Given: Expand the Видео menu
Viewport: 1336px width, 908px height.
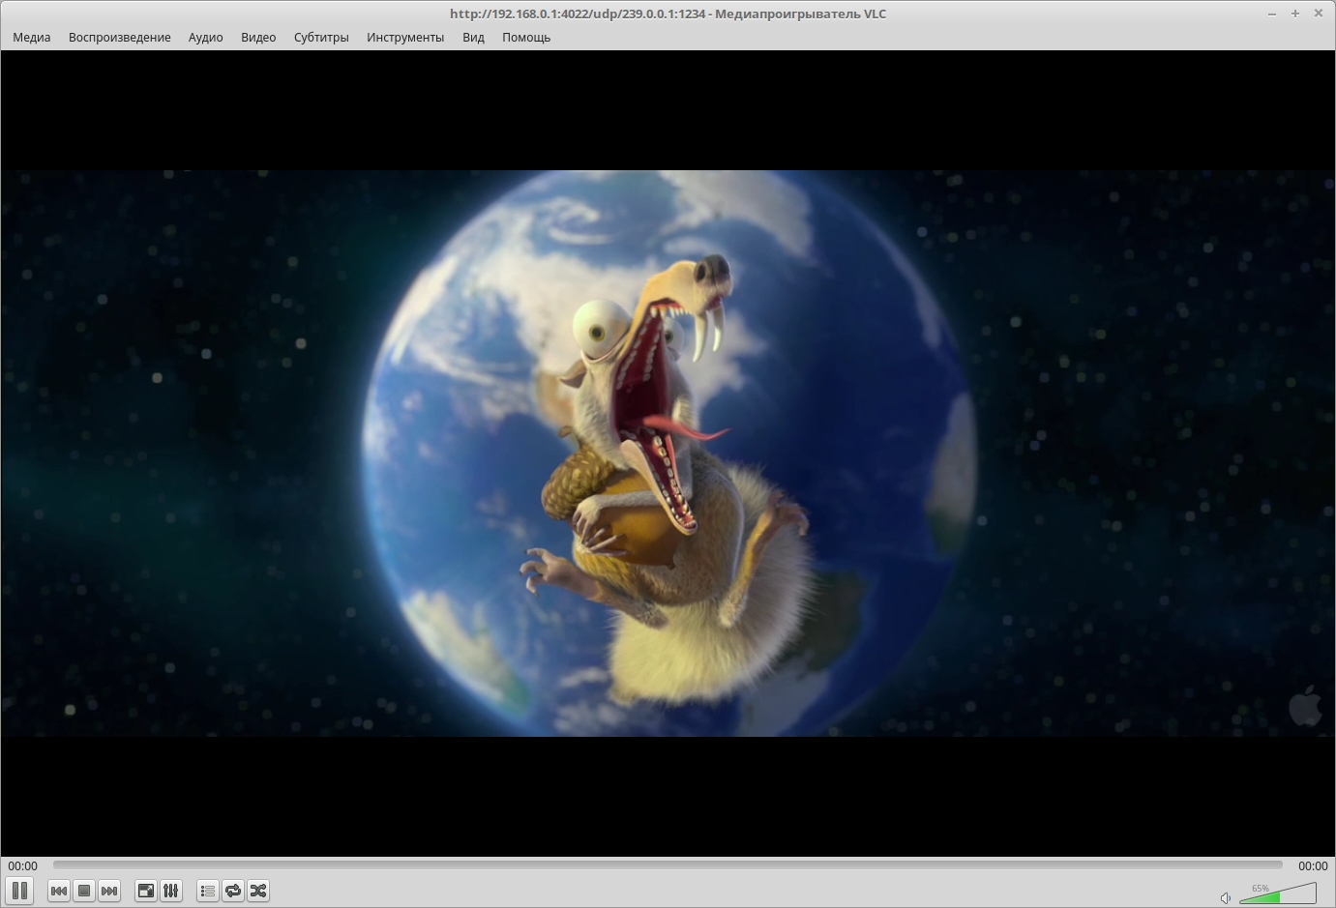Looking at the screenshot, I should coord(258,38).
